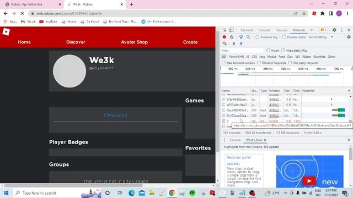The width and height of the screenshot is (353, 198).
Task: Click the Roblox logo icon
Action: pos(6,32)
